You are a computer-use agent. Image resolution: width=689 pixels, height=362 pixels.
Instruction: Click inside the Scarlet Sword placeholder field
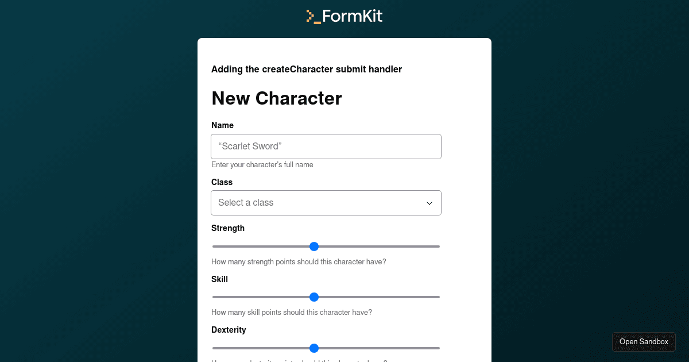pyautogui.click(x=326, y=147)
